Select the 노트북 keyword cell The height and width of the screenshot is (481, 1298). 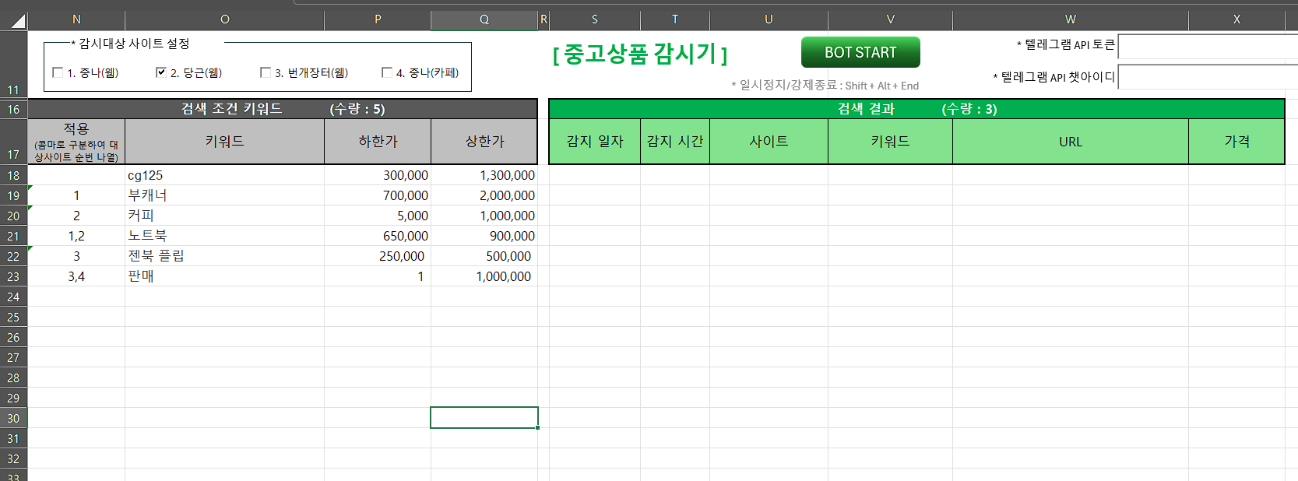click(x=224, y=236)
